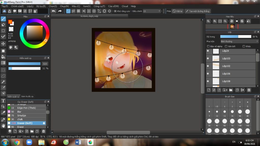Zoom in using the navigator magnifier plus
Screen dimensions: 260x146
215,21
